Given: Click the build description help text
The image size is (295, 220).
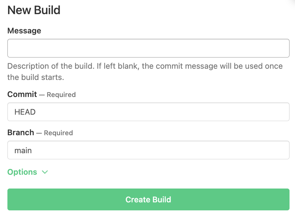Looking at the screenshot, I should [x=145, y=72].
